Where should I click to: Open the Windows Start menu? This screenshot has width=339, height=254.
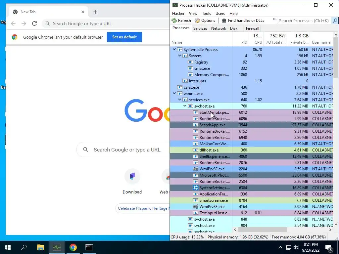pos(8,247)
